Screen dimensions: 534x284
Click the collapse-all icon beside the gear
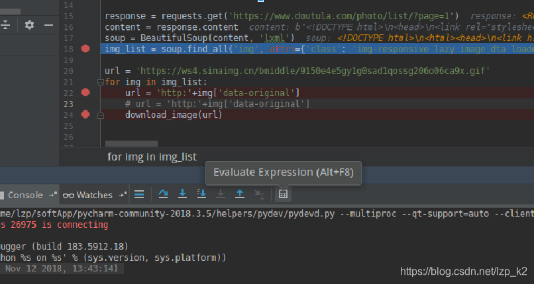coord(5,25)
